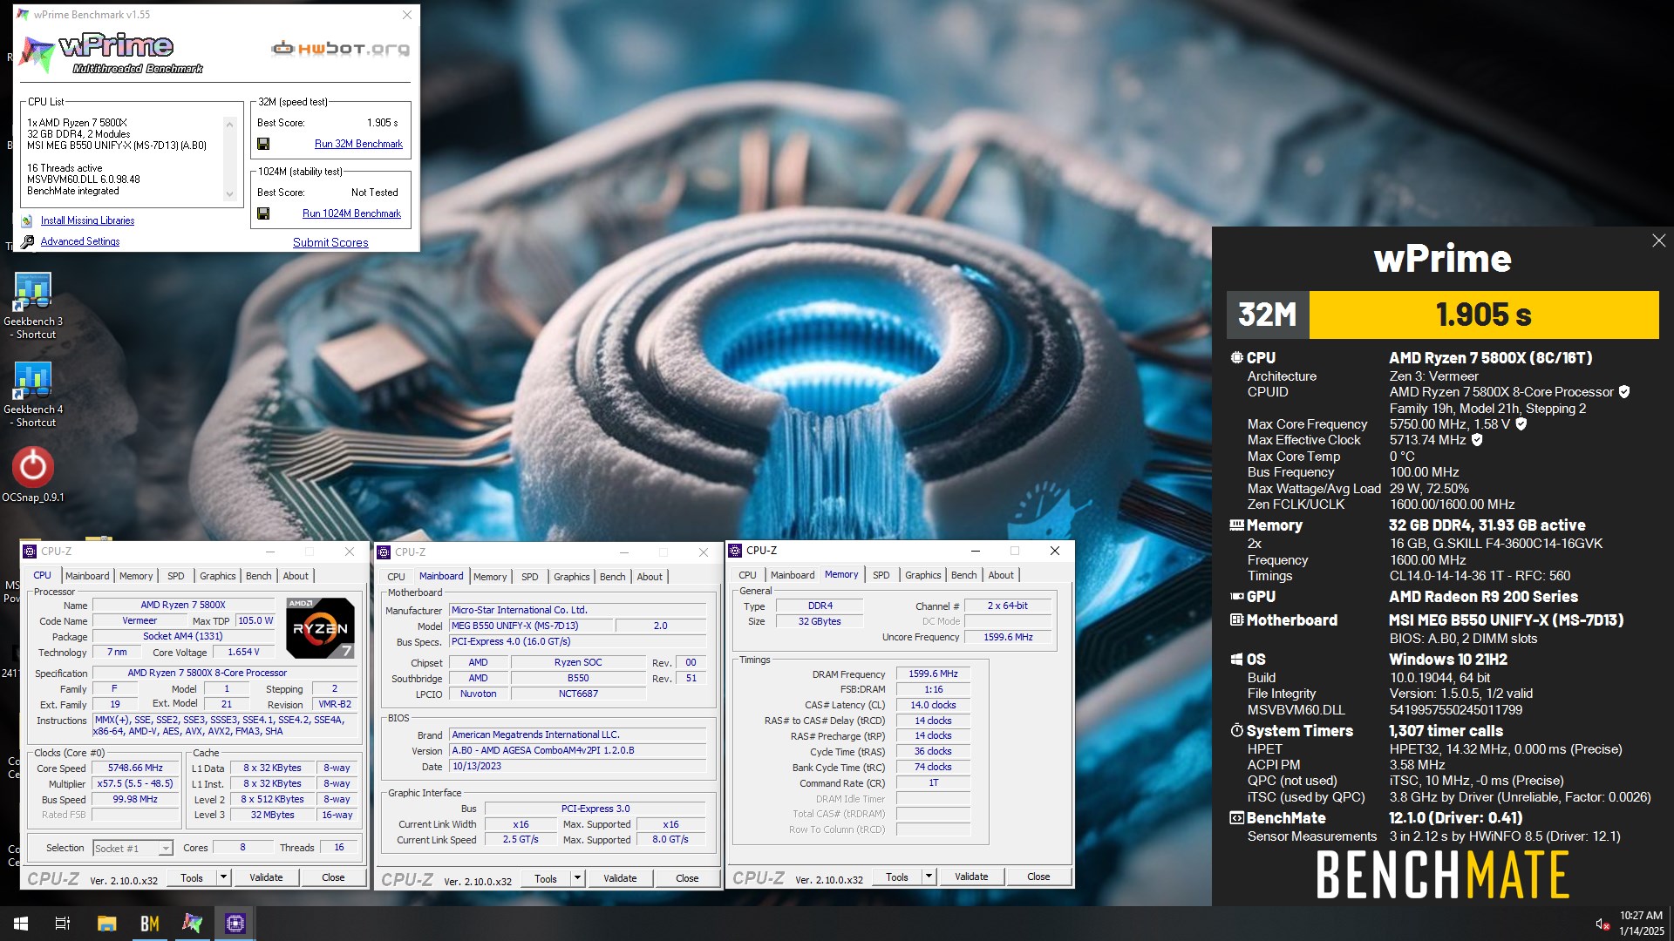Launch the OCSnap_0.9.1 desktop icon
Screen dimensions: 1674x941
pos(33,467)
